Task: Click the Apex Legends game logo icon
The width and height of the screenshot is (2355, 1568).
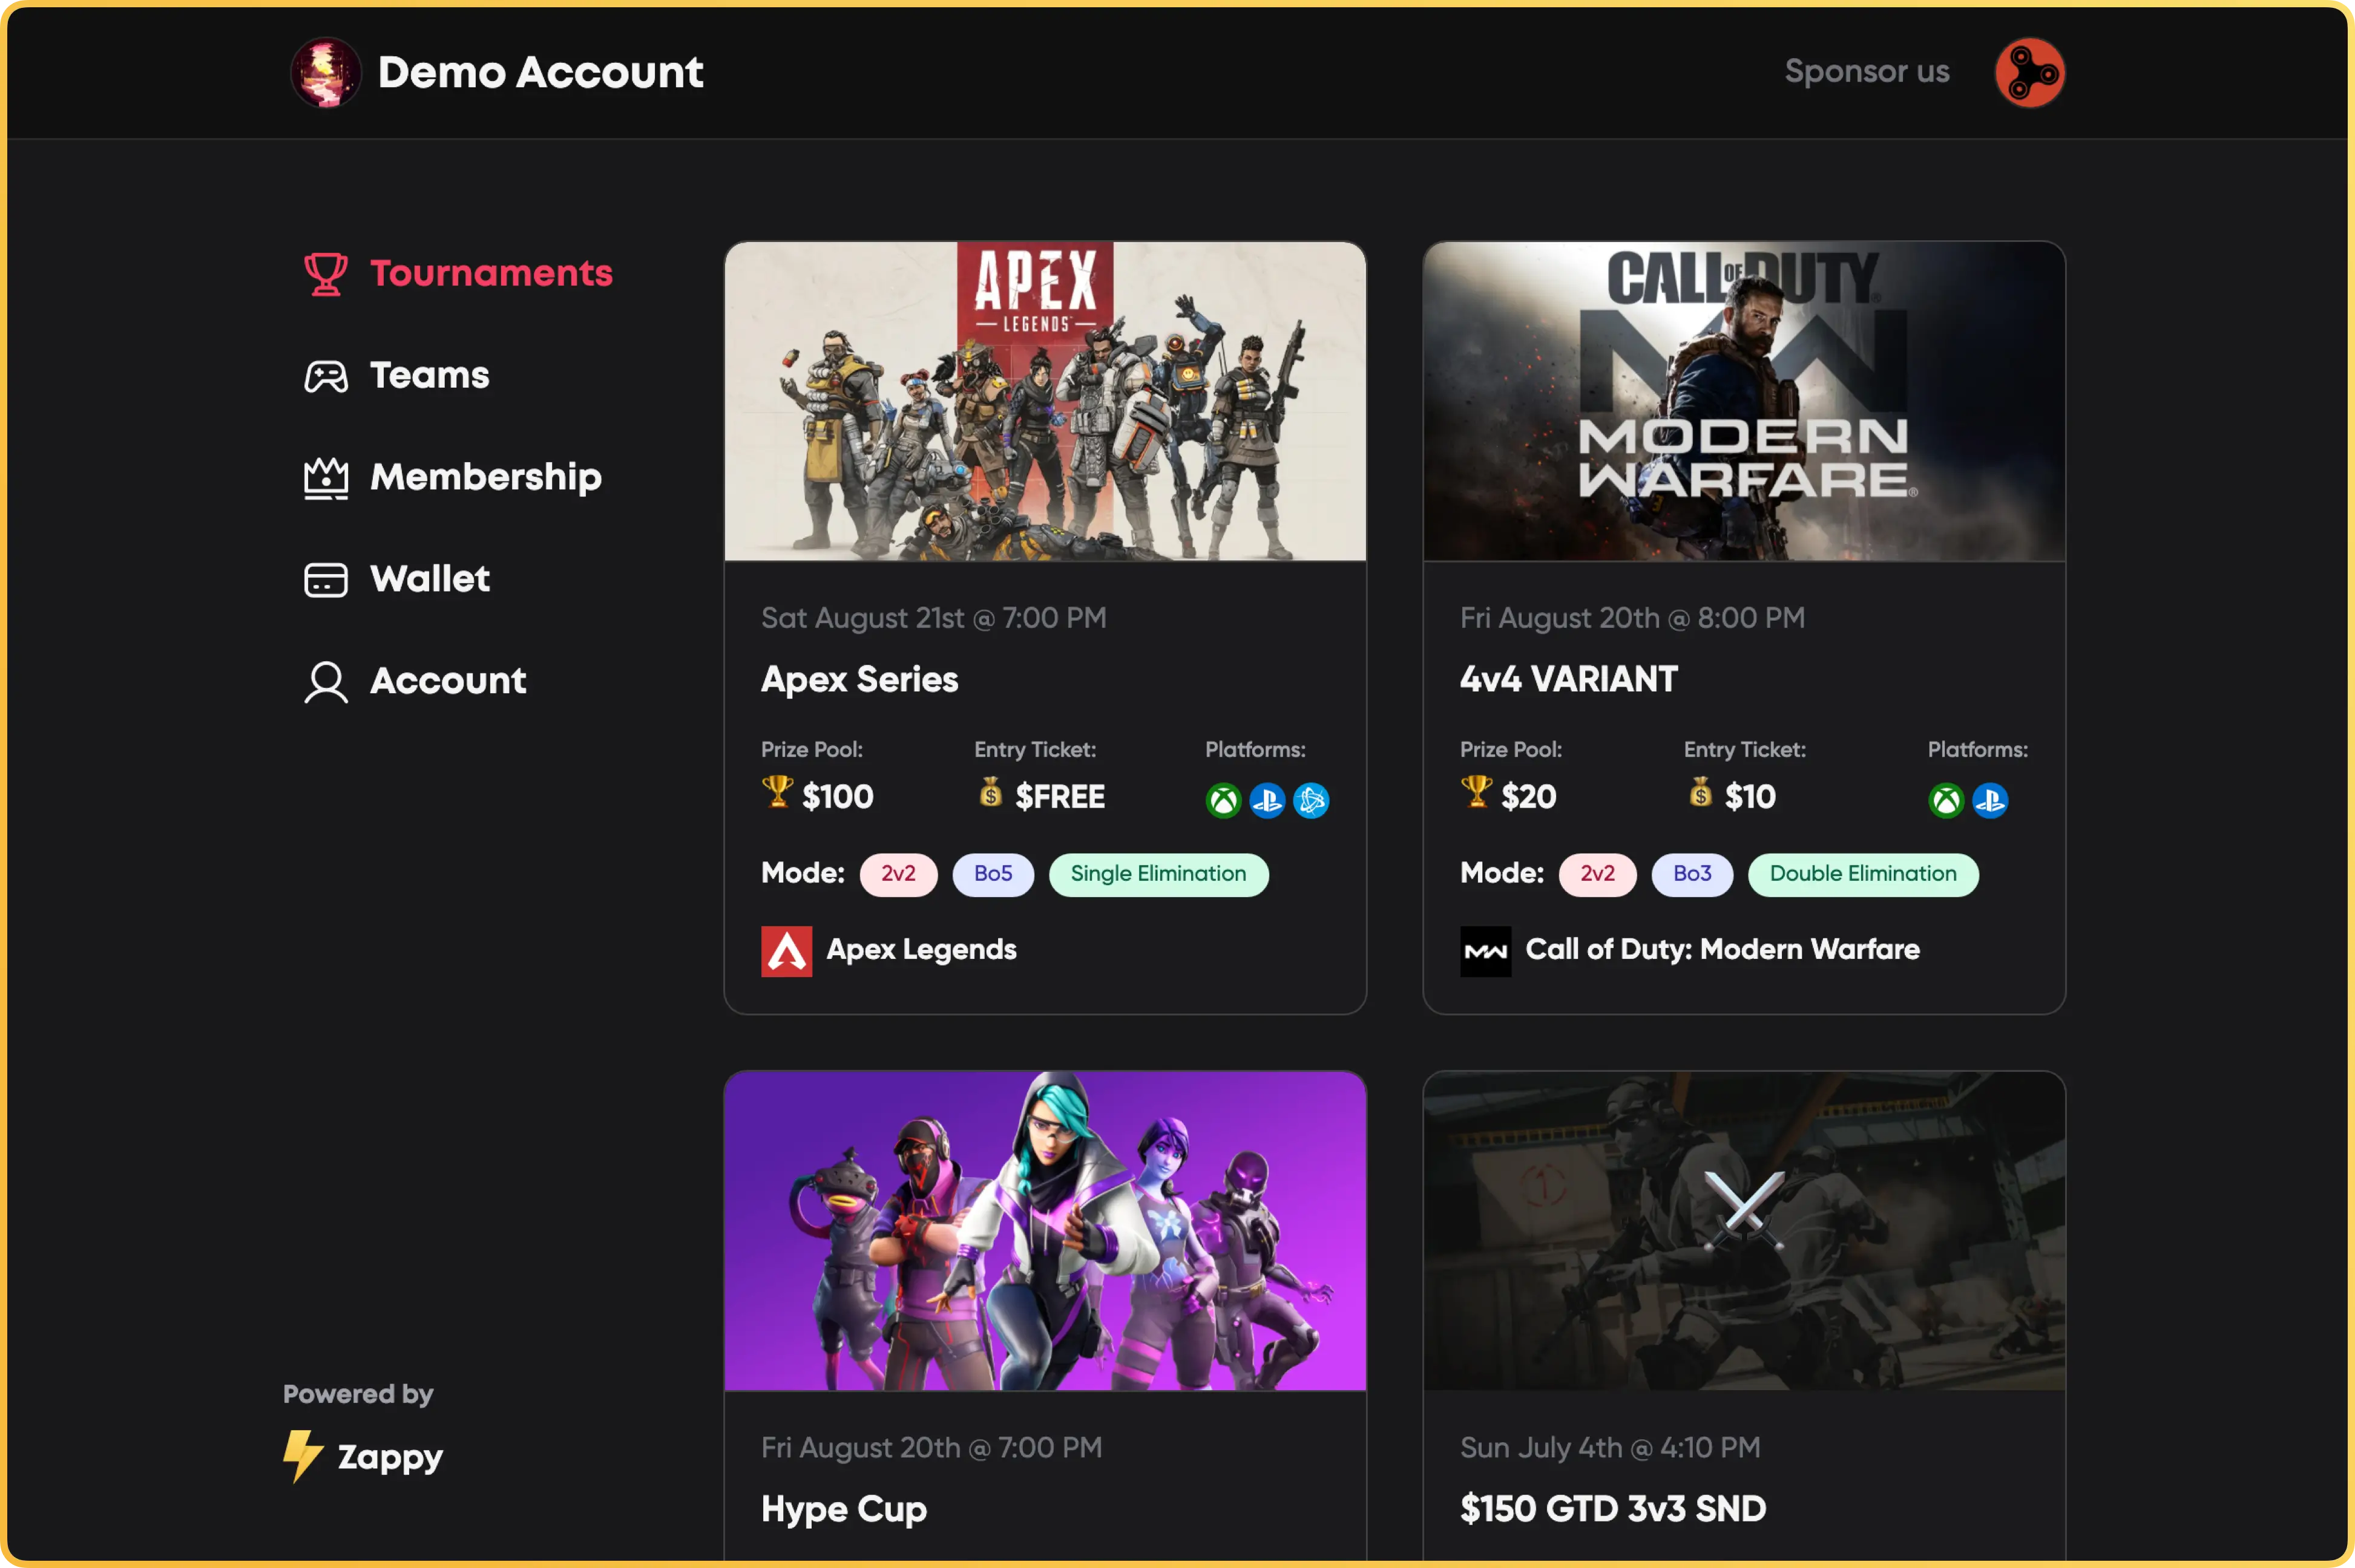Action: tap(786, 951)
